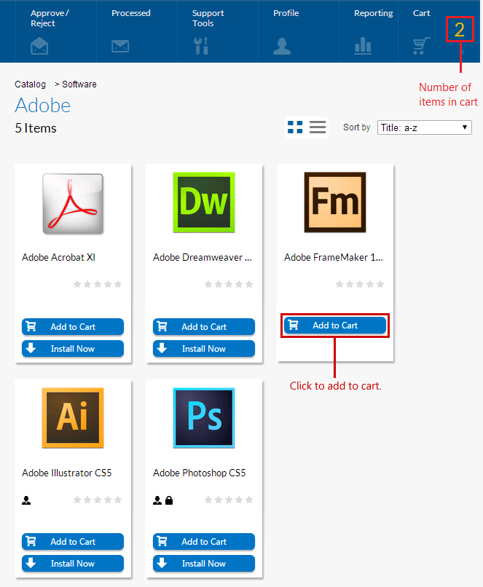Open the Sort by Title a-z dropdown
Image resolution: width=483 pixels, height=587 pixels.
[x=424, y=127]
